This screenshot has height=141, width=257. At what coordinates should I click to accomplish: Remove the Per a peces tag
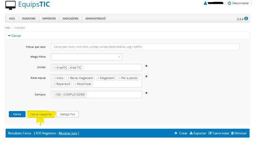119,78
